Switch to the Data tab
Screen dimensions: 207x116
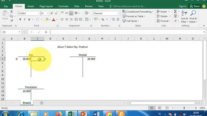(x=77, y=6)
